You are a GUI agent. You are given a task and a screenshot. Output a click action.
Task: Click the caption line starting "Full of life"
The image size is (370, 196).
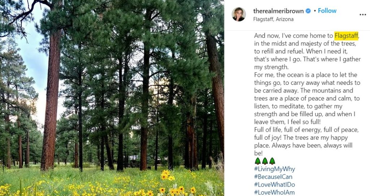306,130
